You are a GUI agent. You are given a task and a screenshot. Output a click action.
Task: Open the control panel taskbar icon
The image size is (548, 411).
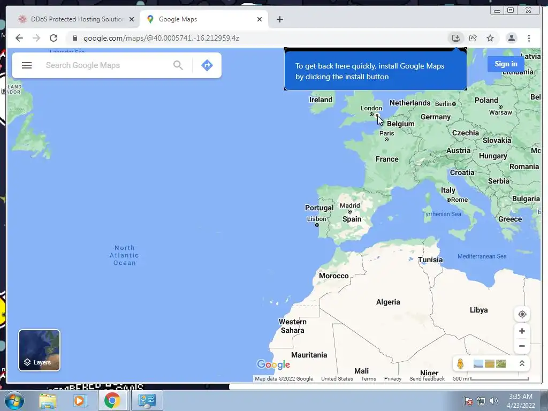147,400
